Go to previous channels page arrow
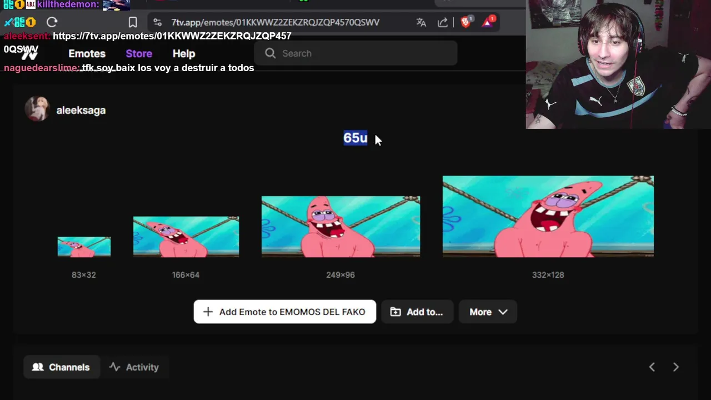The width and height of the screenshot is (711, 400). tap(652, 367)
